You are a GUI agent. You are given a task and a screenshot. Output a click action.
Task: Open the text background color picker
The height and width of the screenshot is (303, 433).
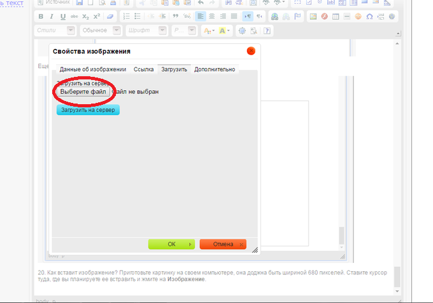pyautogui.click(x=224, y=30)
